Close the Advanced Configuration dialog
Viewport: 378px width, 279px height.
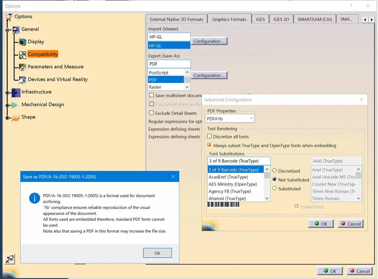point(361,99)
